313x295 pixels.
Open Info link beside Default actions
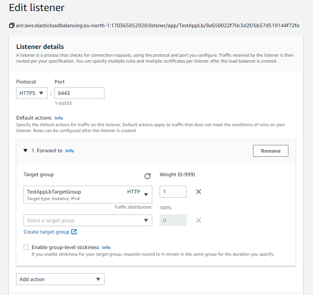click(58, 118)
